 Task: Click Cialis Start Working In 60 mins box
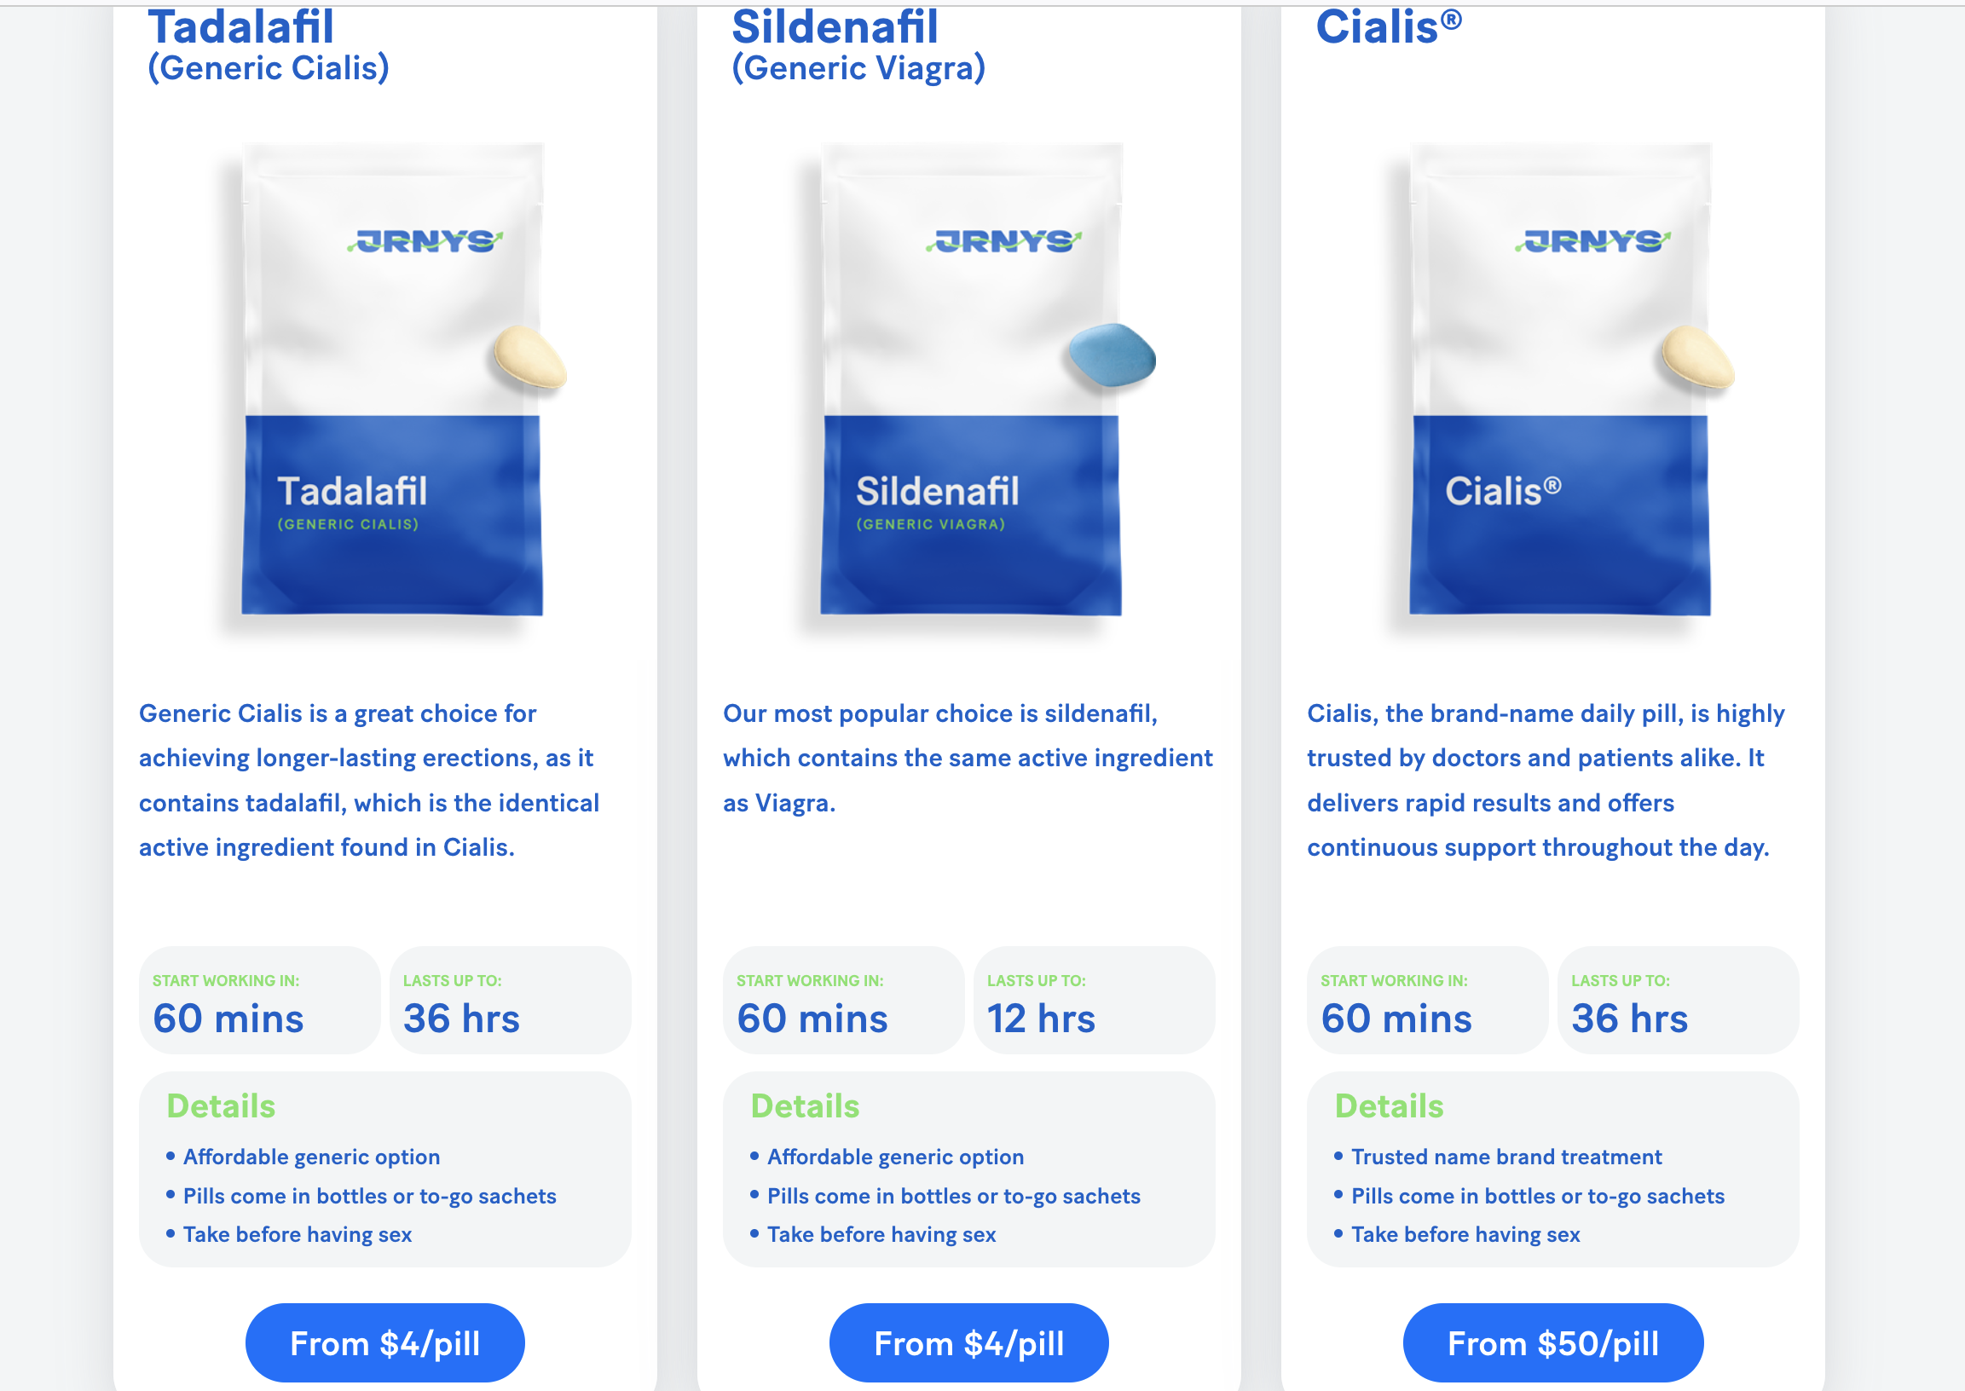[1427, 1000]
